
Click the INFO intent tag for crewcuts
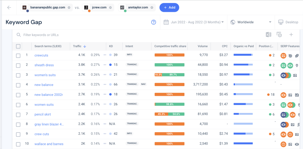tap(129, 55)
